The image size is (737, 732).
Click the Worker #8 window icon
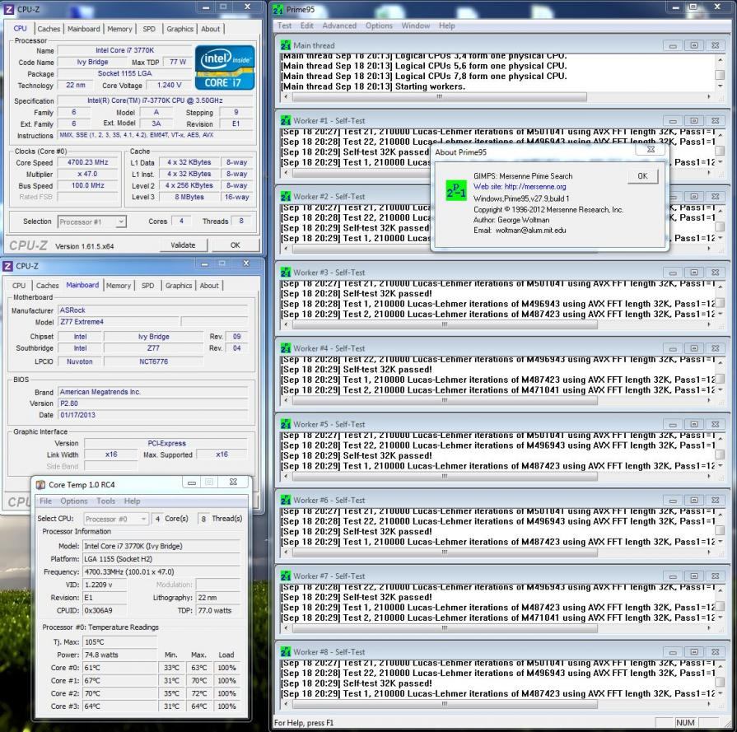285,652
